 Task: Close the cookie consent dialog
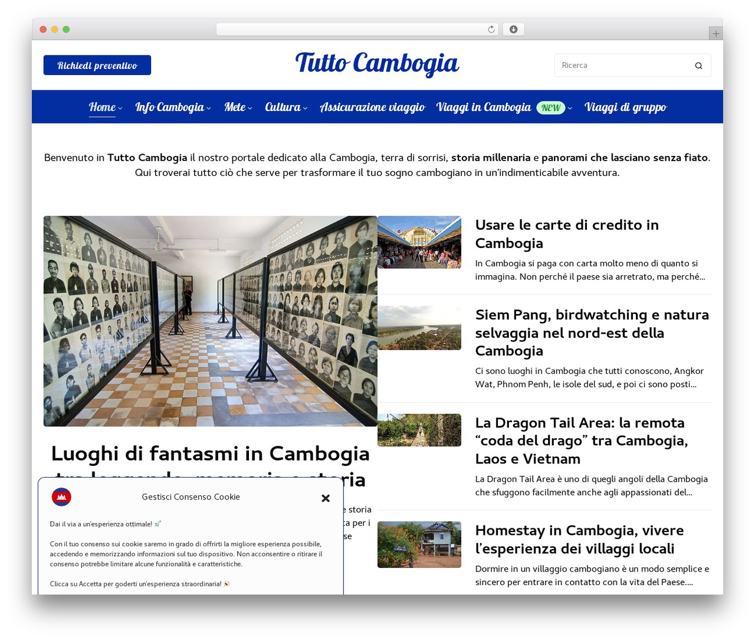(326, 498)
